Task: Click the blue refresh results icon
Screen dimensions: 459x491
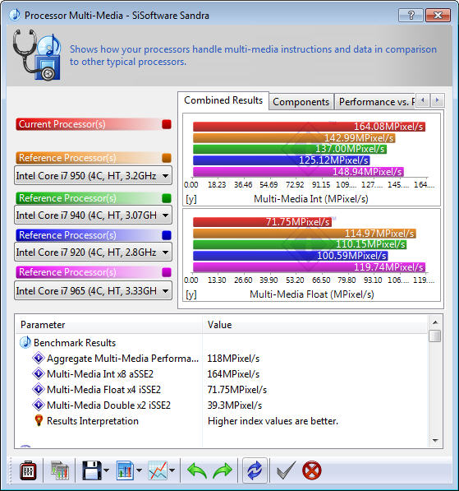Action: [255, 470]
